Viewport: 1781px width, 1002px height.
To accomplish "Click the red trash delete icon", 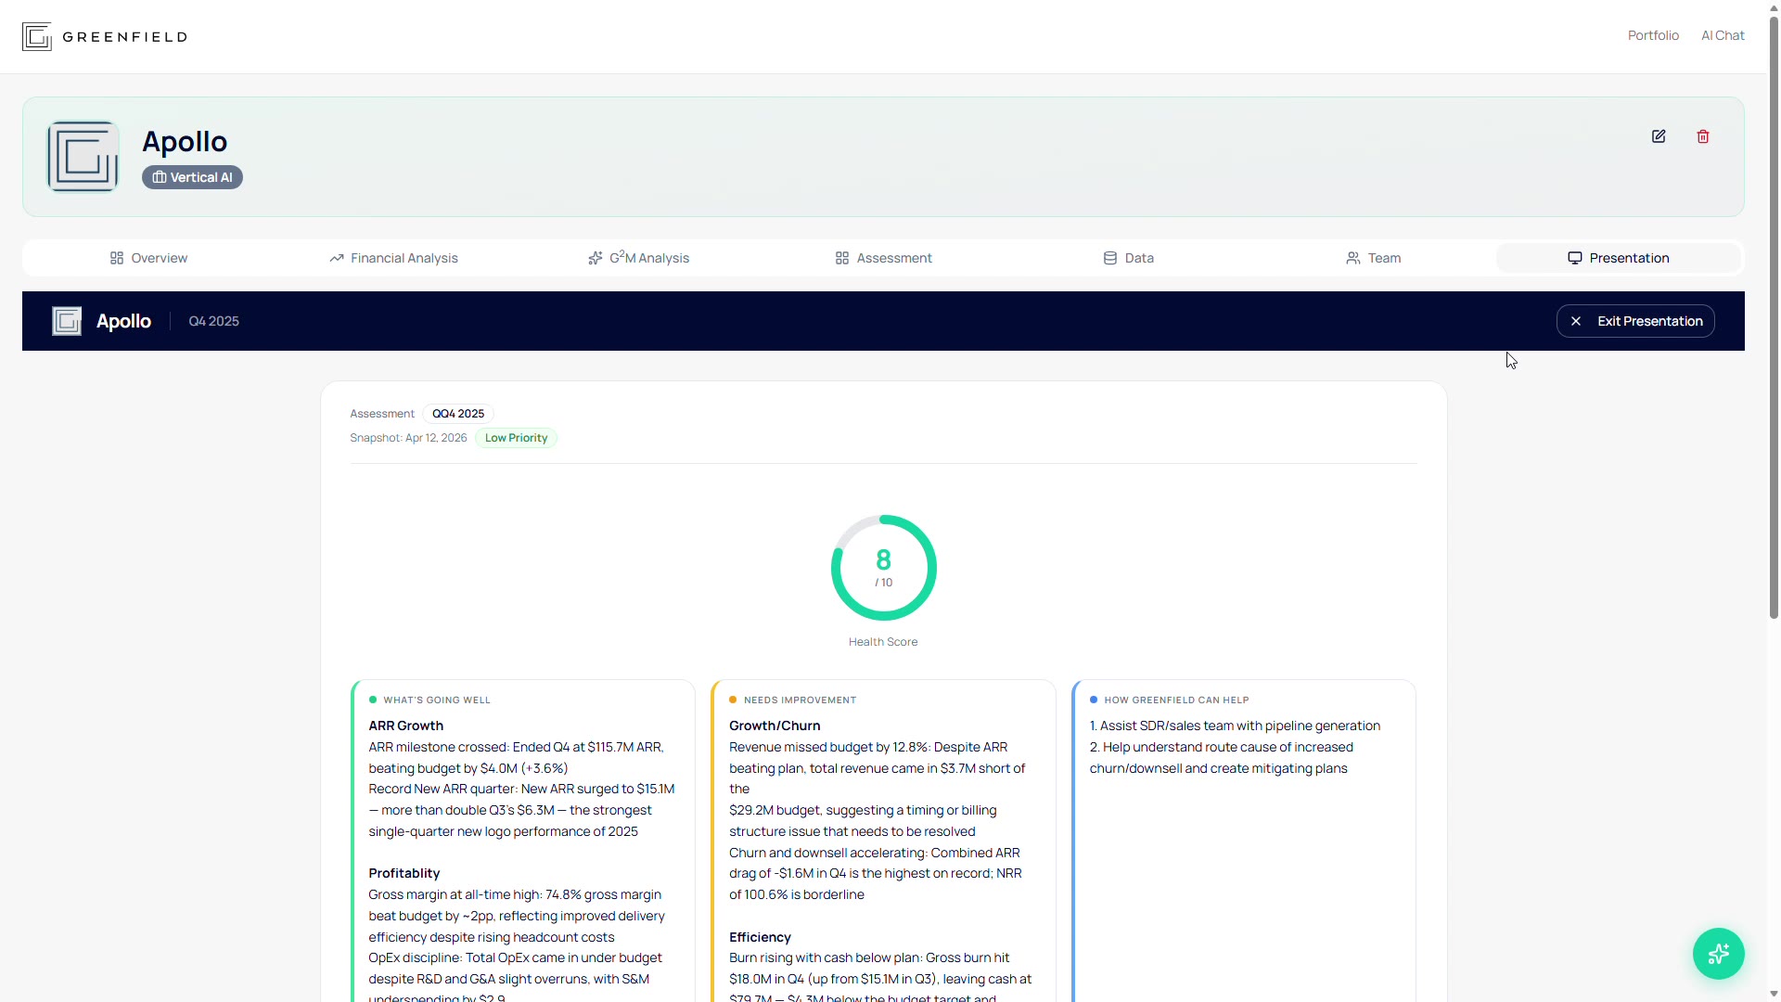I will coord(1703,136).
